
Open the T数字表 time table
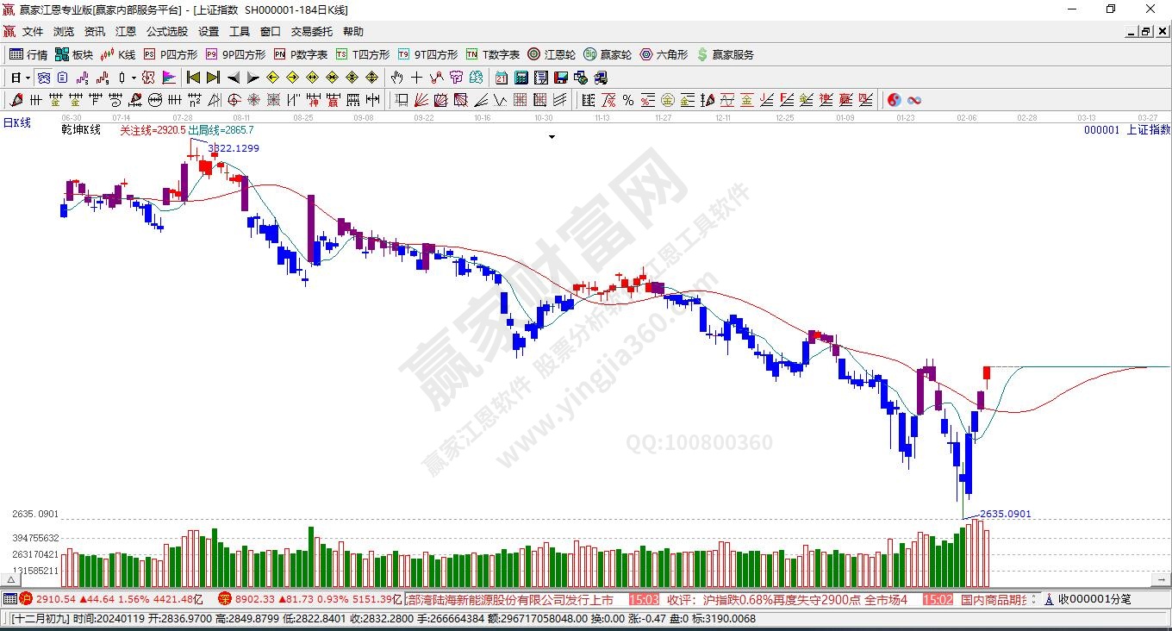point(493,54)
